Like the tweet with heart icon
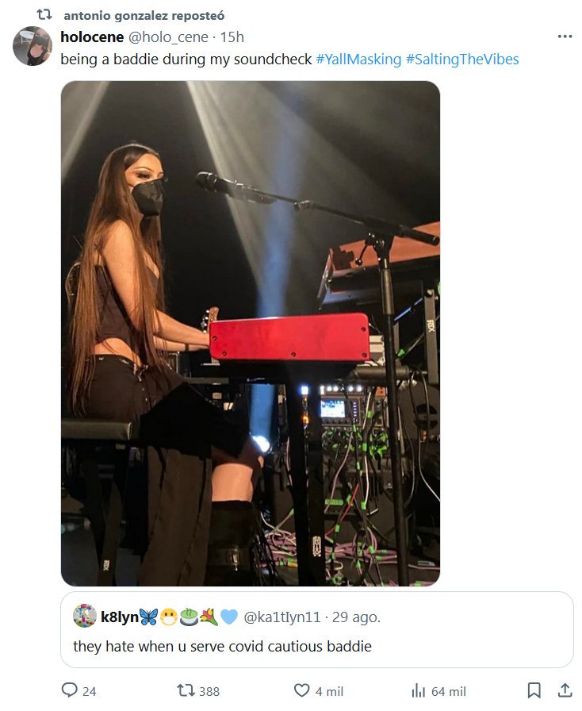The image size is (582, 711). [302, 690]
